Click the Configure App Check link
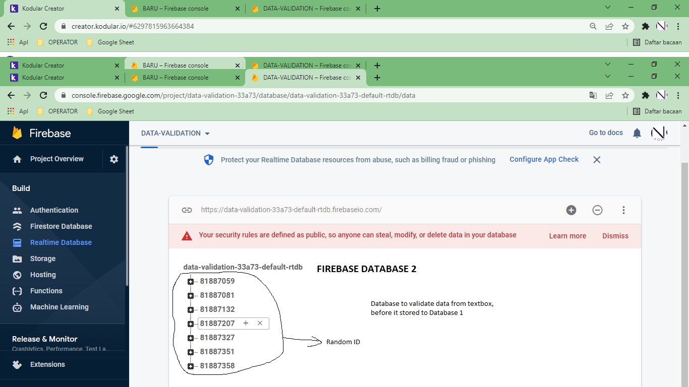Image resolution: width=689 pixels, height=387 pixels. tap(544, 159)
